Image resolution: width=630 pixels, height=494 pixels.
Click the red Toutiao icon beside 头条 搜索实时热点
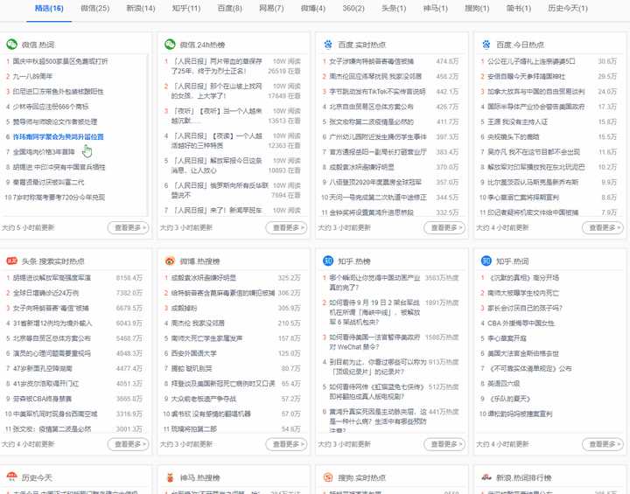tap(11, 261)
